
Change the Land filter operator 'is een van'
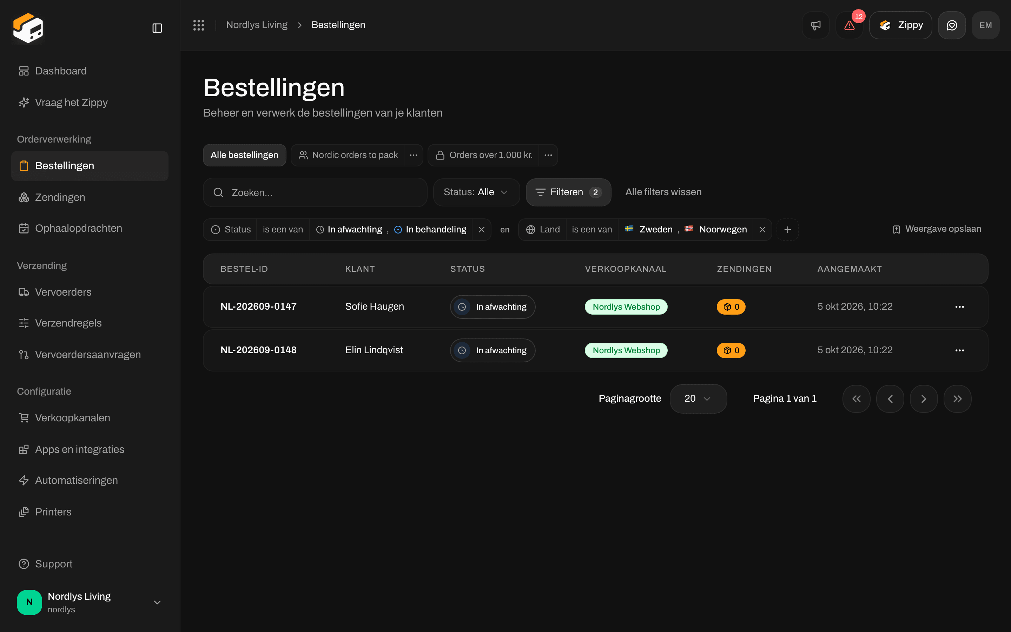click(x=592, y=230)
